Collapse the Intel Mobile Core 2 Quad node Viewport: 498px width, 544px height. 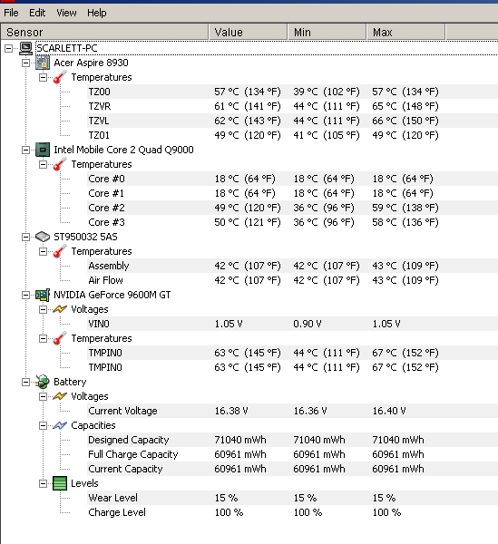coord(25,150)
